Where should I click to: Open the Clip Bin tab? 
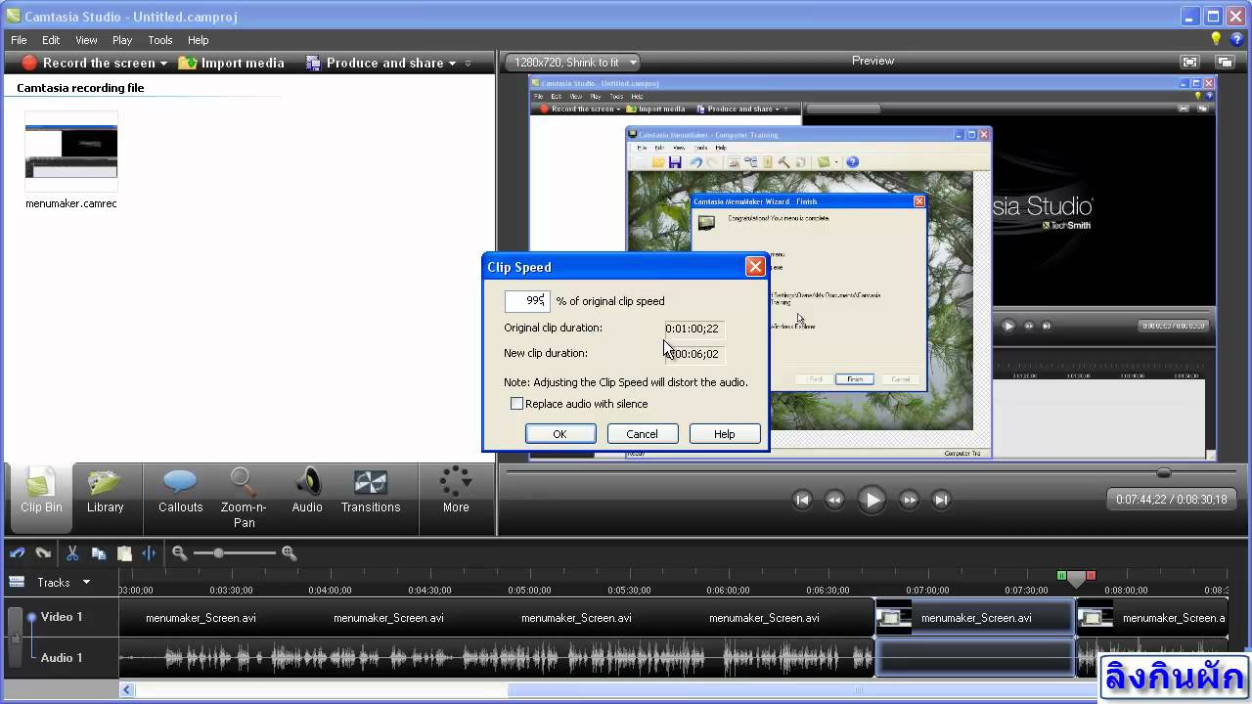(x=41, y=499)
